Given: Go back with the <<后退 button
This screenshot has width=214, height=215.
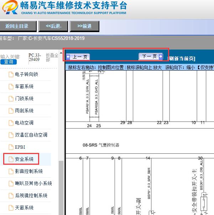Looking at the screenshot, I should tap(53, 26).
